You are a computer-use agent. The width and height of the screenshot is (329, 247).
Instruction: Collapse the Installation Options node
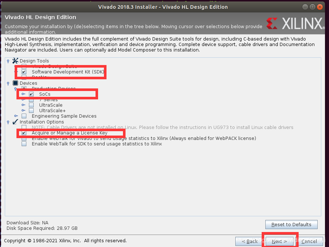(x=8, y=122)
